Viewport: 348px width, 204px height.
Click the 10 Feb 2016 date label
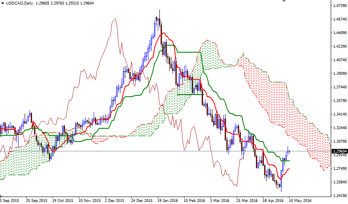[x=194, y=200]
